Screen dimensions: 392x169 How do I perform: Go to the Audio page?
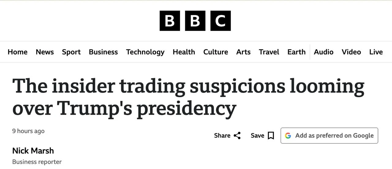323,52
